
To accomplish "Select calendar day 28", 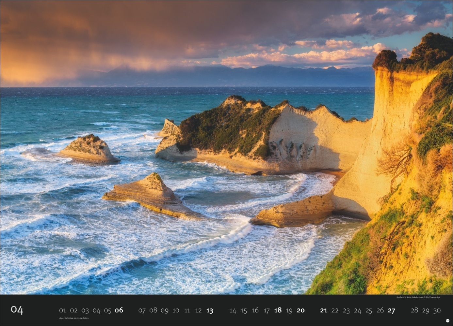I will pyautogui.click(x=414, y=310).
